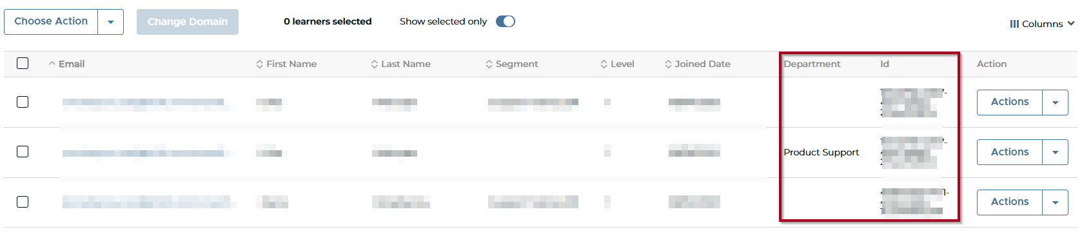Expand first row Actions dropdown arrow

pos(1055,103)
